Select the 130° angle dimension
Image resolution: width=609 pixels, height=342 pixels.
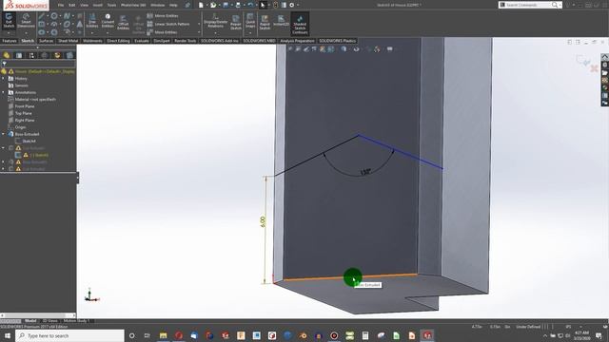[x=365, y=172]
